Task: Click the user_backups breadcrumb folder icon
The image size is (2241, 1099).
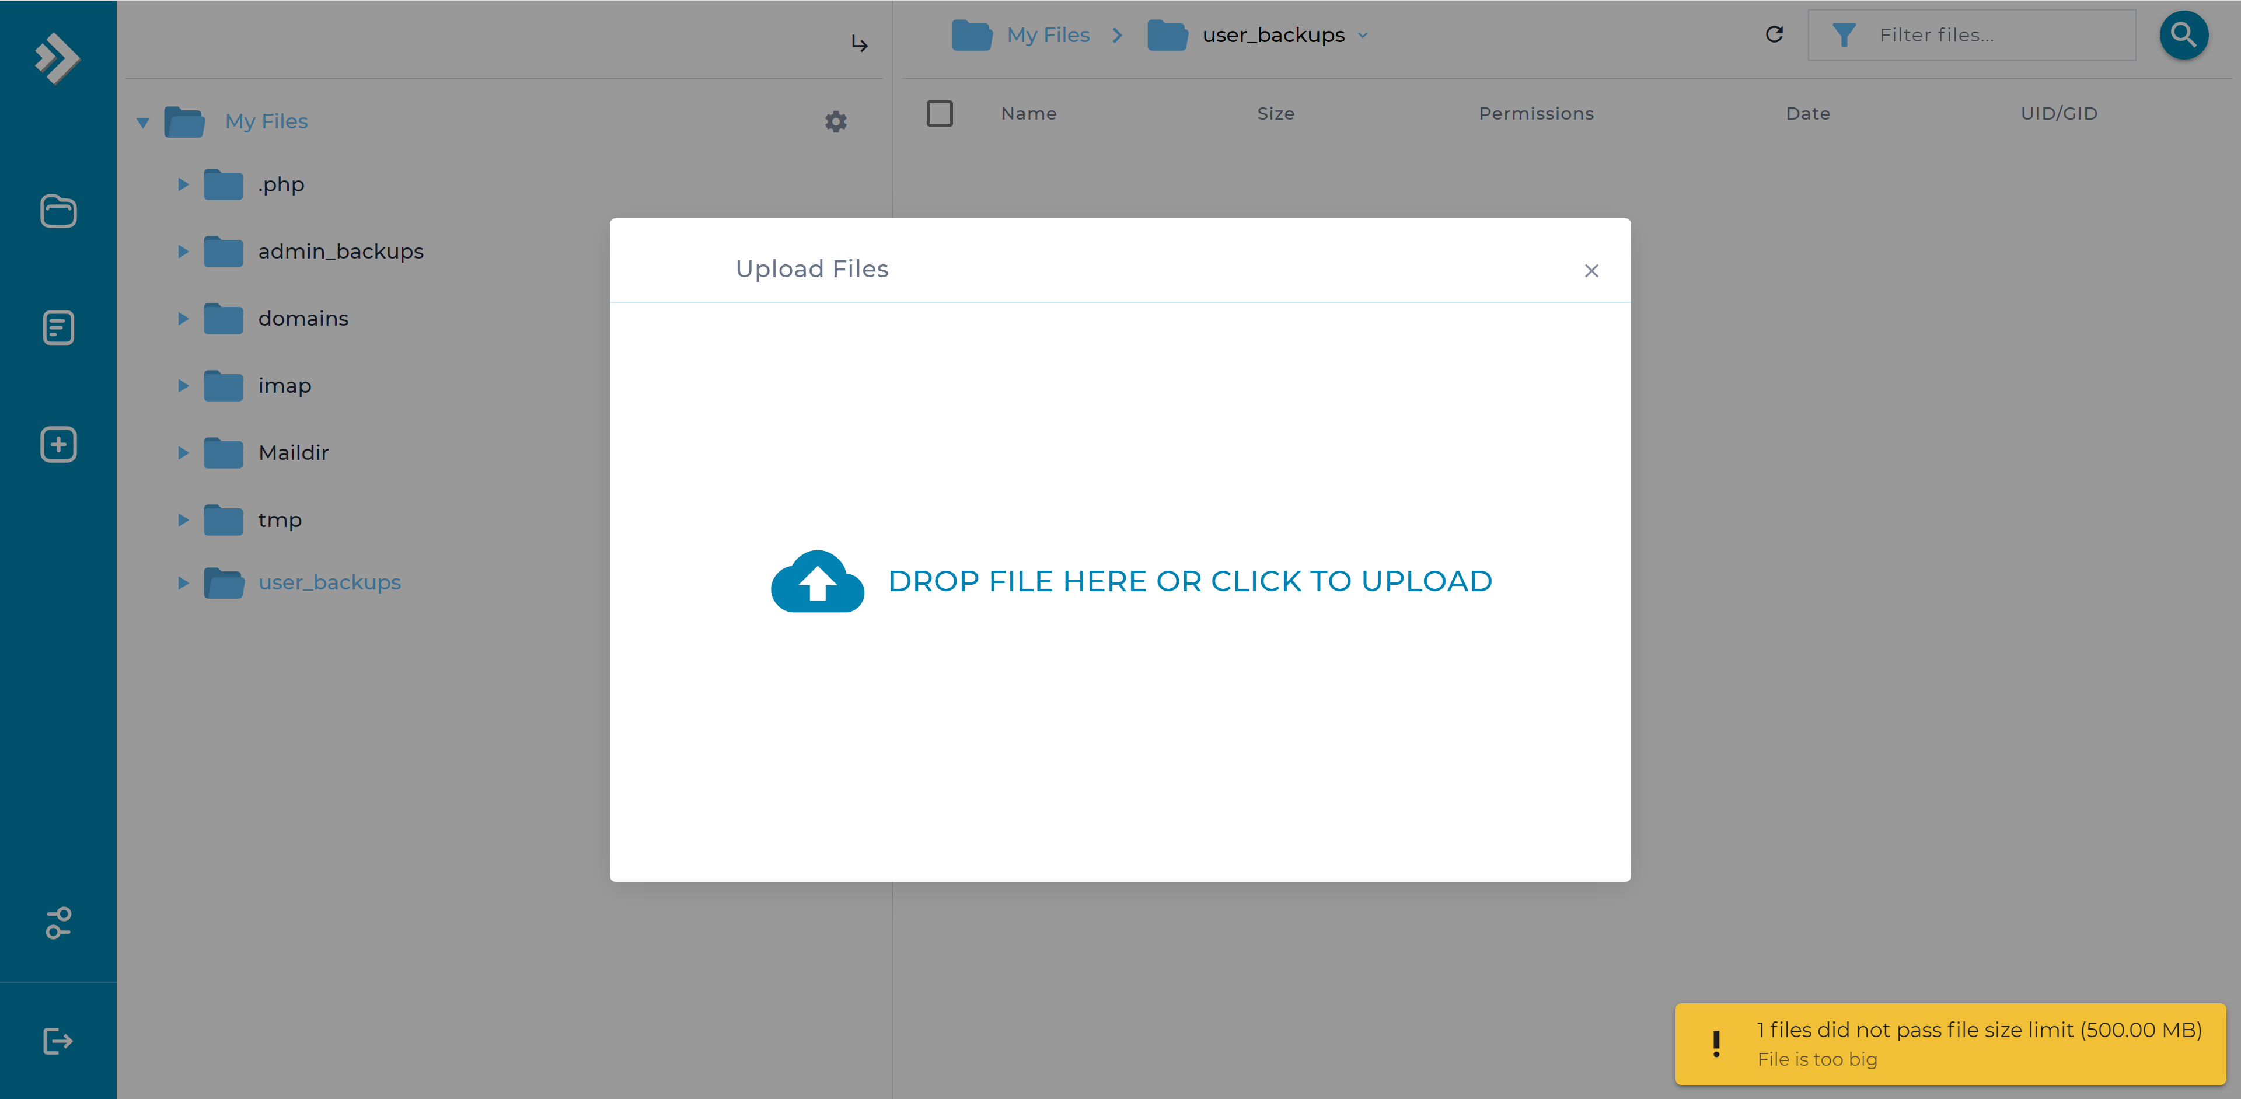Action: point(1167,35)
